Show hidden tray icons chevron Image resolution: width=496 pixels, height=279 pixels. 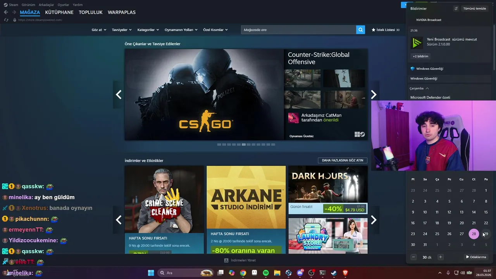(x=439, y=273)
